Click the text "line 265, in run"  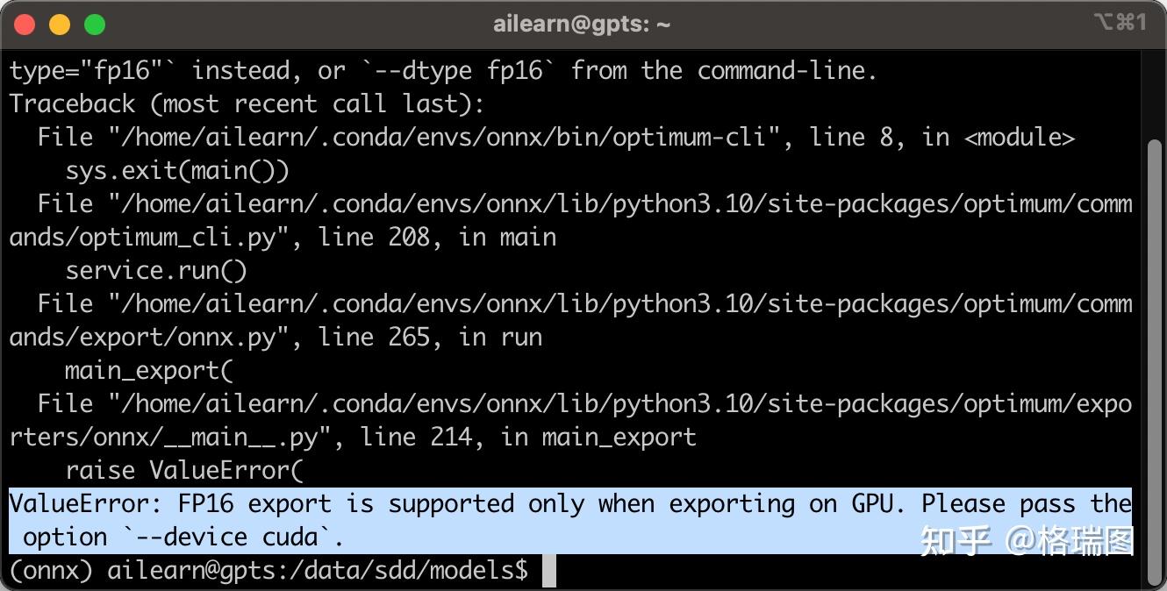430,338
